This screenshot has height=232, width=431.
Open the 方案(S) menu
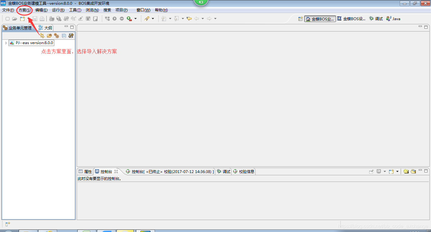click(25, 10)
